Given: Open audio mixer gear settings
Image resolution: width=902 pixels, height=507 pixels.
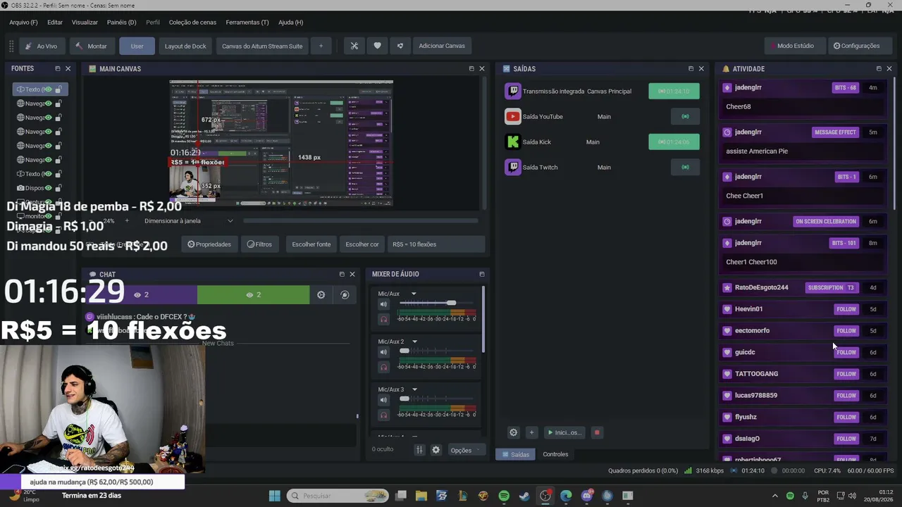Looking at the screenshot, I should pos(435,450).
